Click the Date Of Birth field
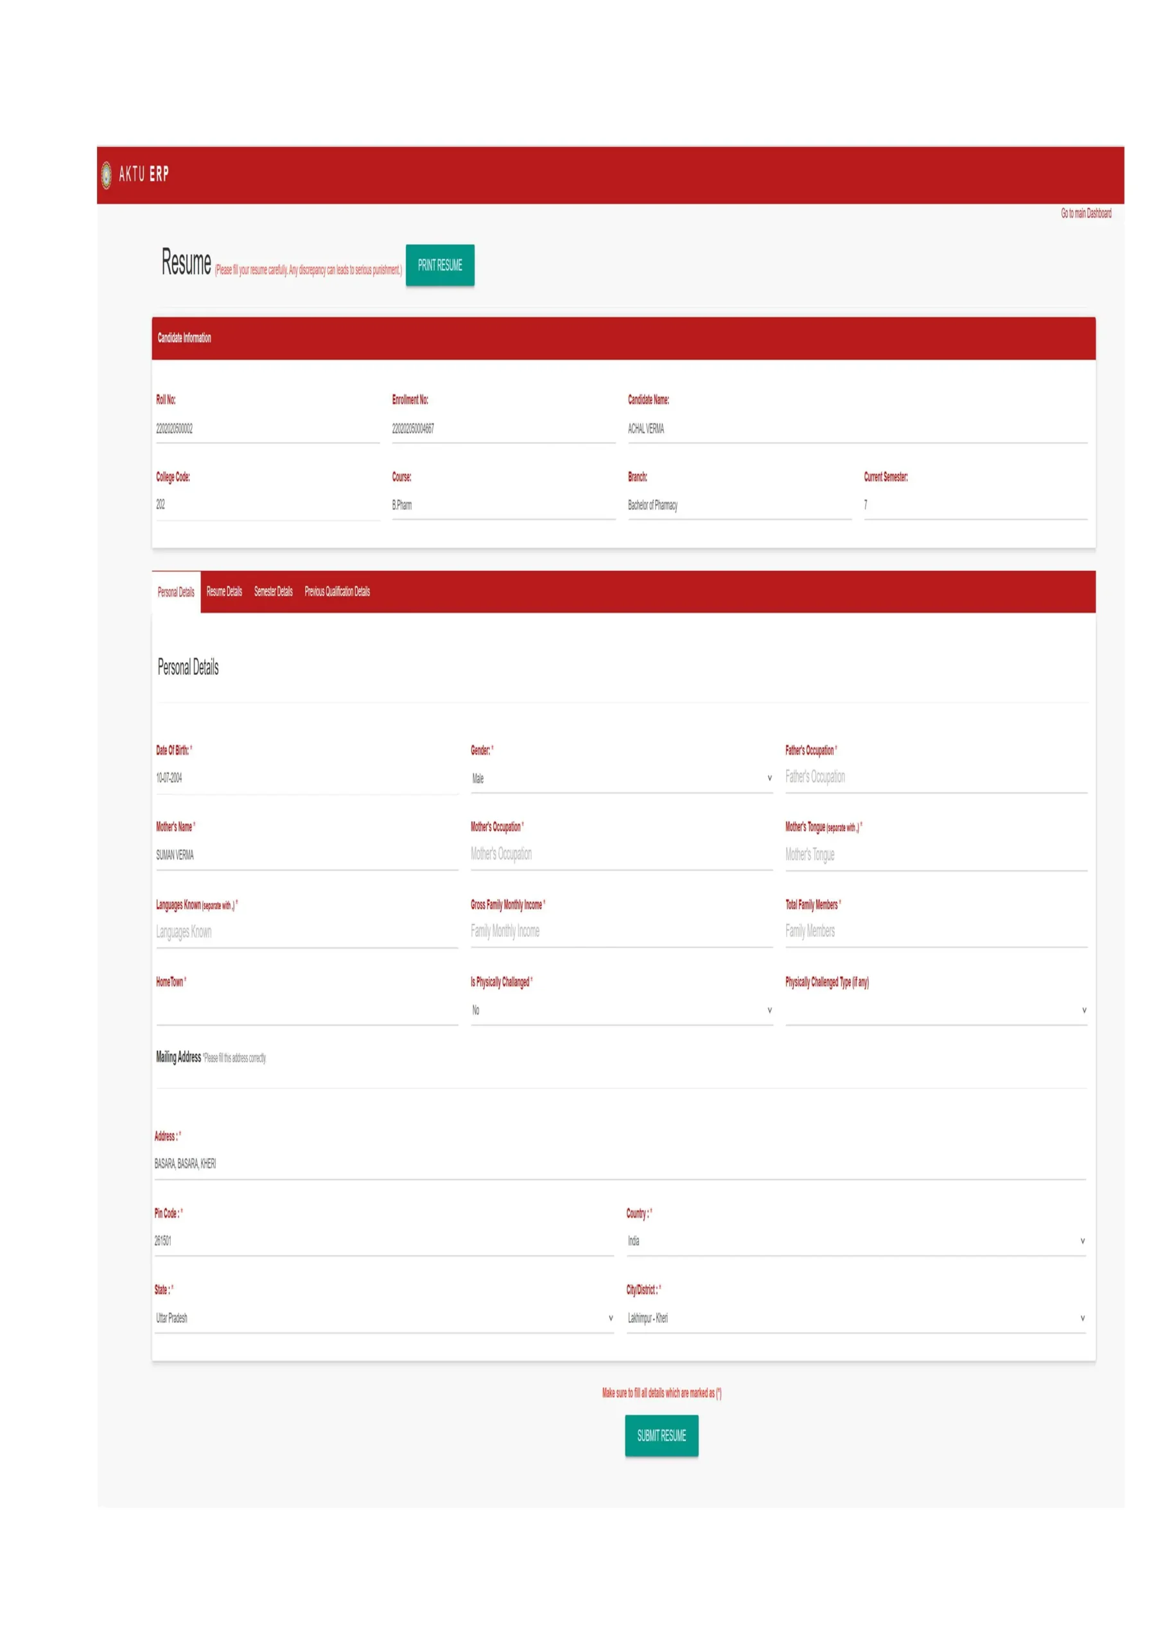This screenshot has height=1644, width=1163. (x=306, y=778)
